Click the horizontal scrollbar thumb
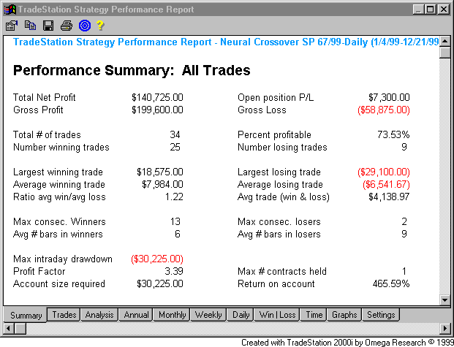 20,328
